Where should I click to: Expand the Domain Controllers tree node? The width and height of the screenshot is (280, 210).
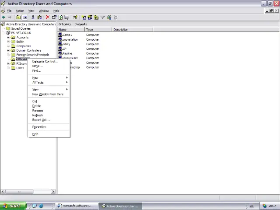(8, 50)
